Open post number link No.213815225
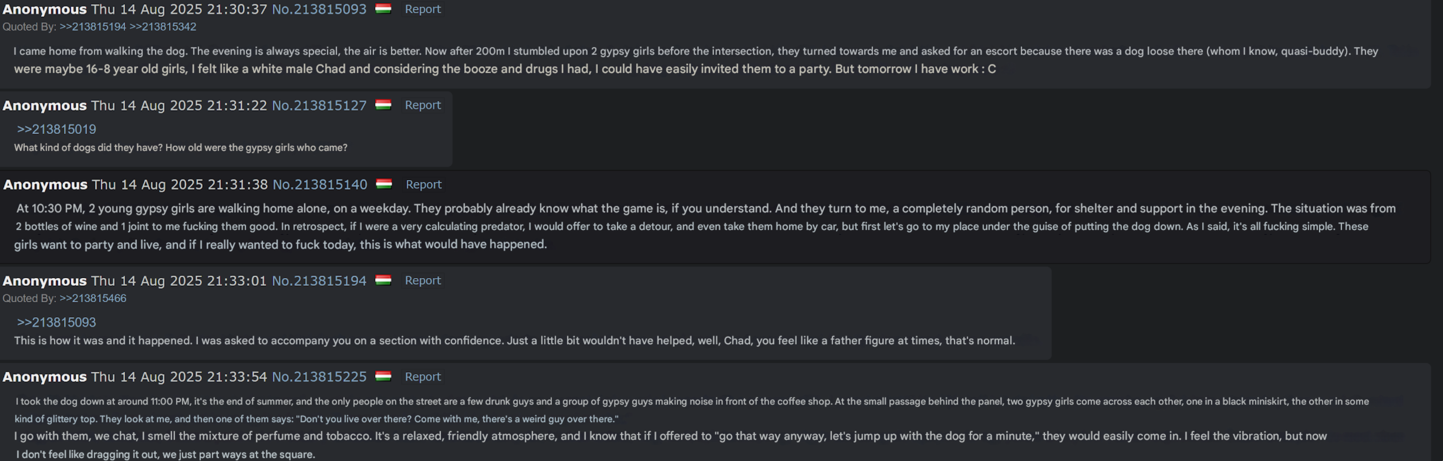The image size is (1443, 461). 319,376
